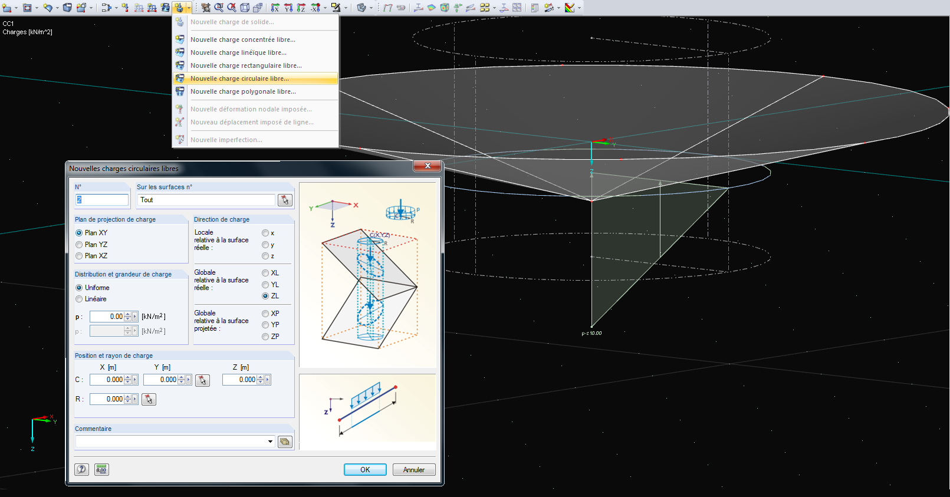The image size is (950, 497).
Task: Click the colored surface results icon
Action: coord(432,8)
